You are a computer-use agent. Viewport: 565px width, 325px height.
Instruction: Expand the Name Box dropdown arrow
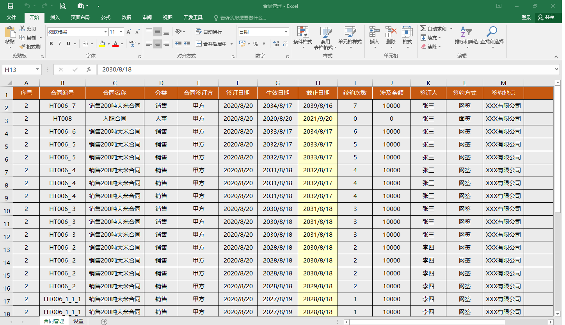[37, 70]
